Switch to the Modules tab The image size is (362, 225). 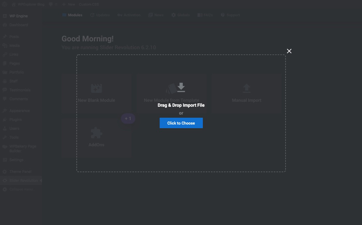pyautogui.click(x=72, y=15)
